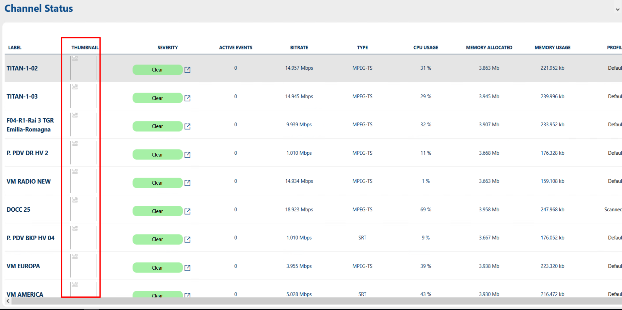Open the external link icon for VM RADIO NEW

click(187, 183)
